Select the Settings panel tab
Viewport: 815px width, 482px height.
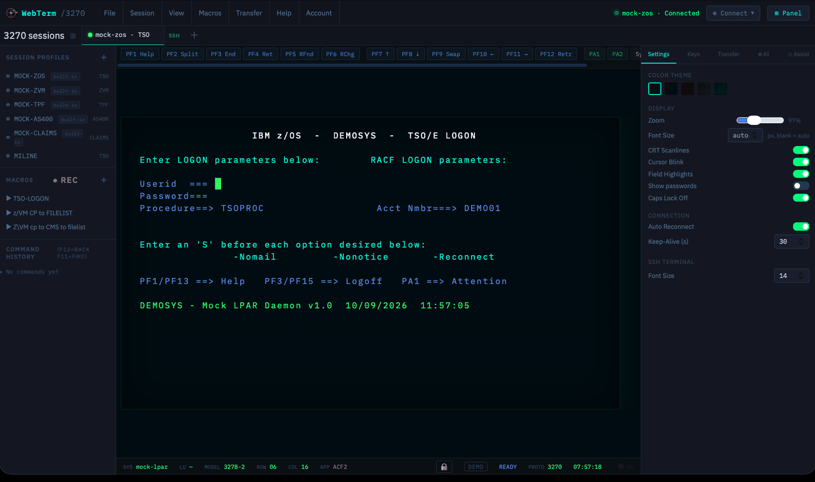(659, 54)
